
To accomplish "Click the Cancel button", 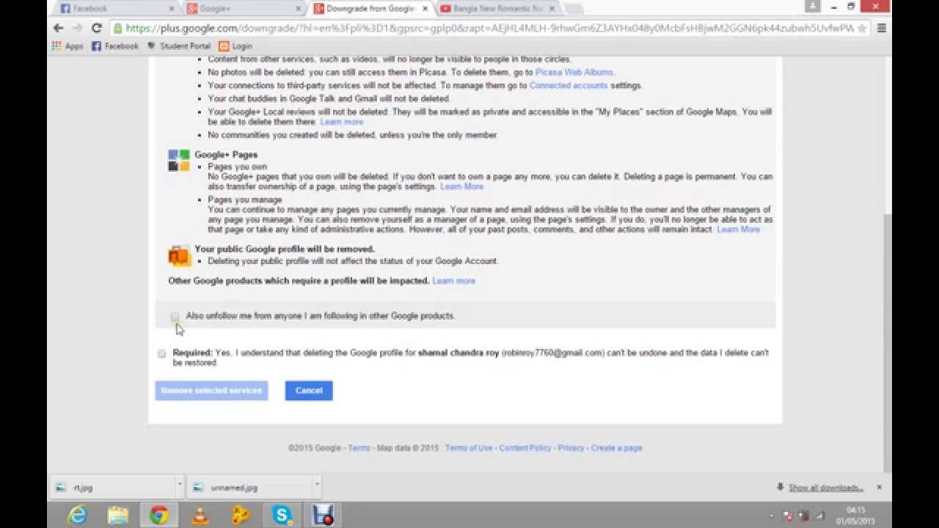I will [309, 391].
